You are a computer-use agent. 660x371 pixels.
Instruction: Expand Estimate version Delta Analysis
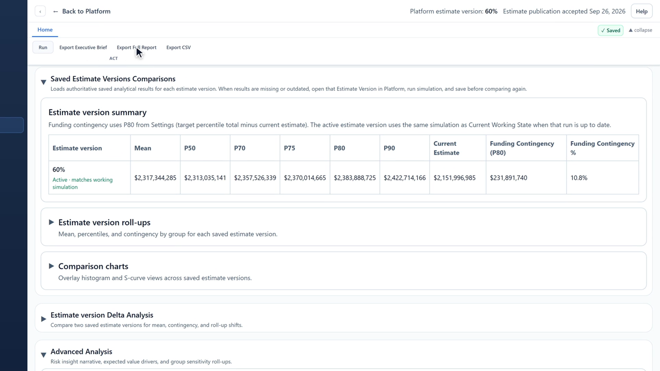[x=43, y=319]
